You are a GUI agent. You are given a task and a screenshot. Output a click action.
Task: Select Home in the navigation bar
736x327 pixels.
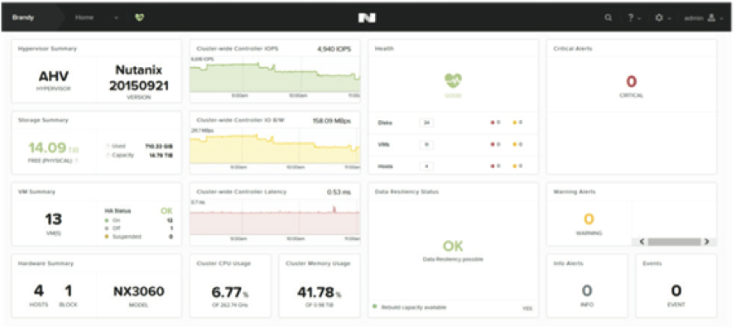coord(84,18)
